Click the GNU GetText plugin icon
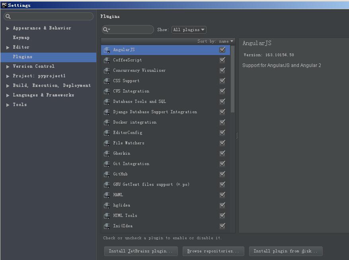This screenshot has width=349, height=260. click(107, 185)
